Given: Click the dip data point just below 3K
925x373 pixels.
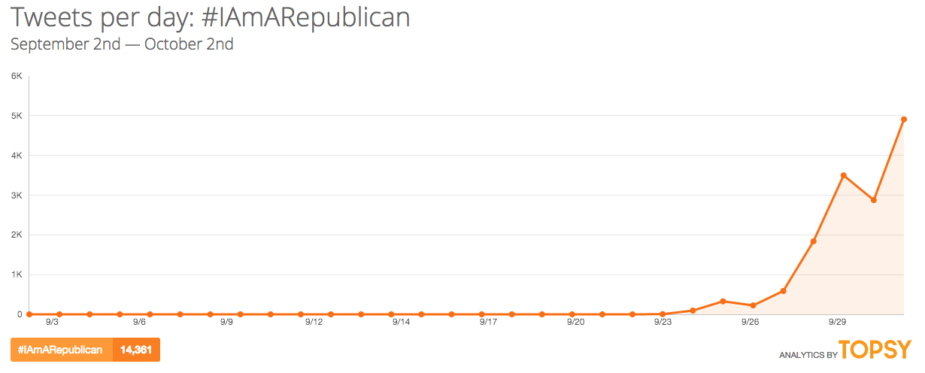Looking at the screenshot, I should tap(874, 200).
